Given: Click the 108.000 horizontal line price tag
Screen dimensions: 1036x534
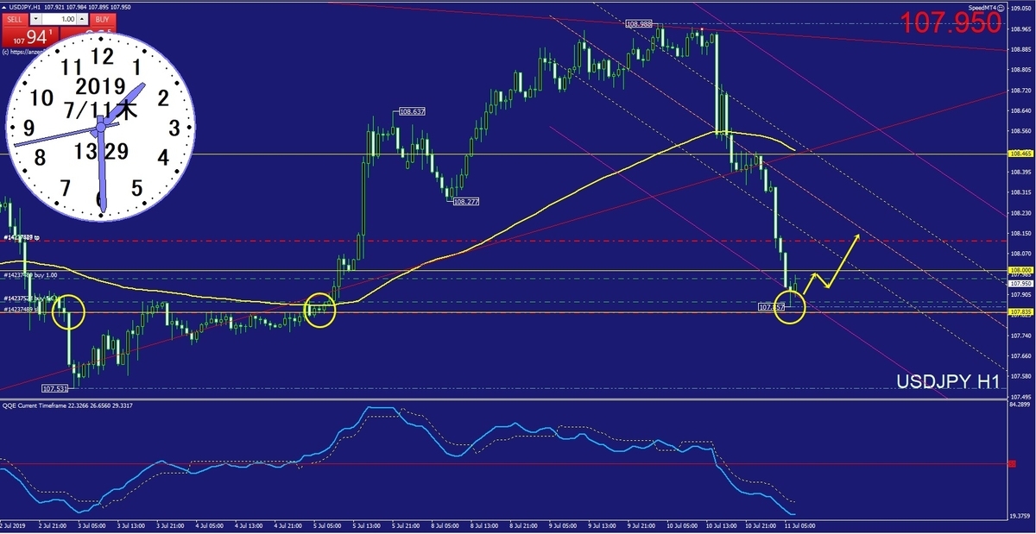Looking at the screenshot, I should (1020, 271).
